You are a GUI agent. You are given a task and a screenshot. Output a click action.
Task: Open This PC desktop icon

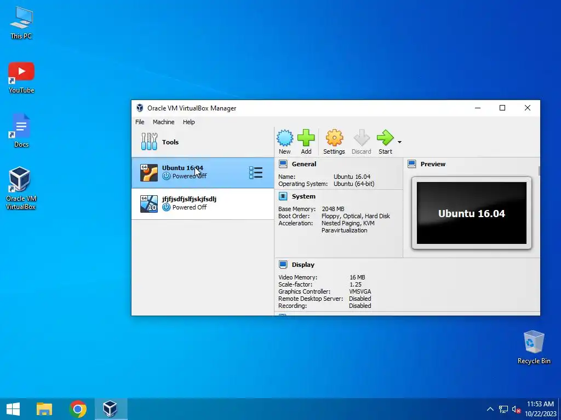21,23
